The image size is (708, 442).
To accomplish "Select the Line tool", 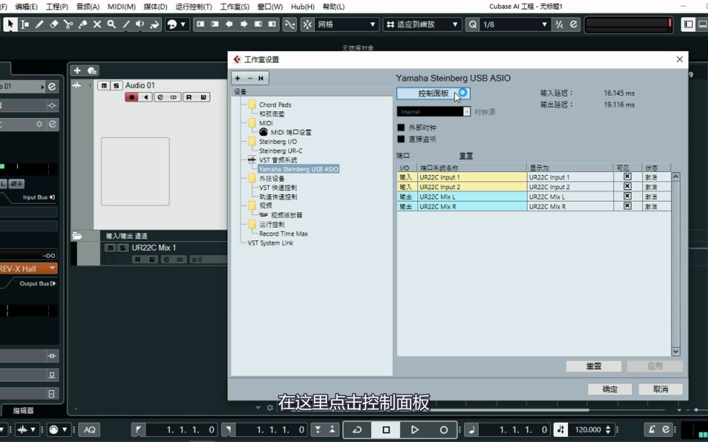I will [126, 24].
